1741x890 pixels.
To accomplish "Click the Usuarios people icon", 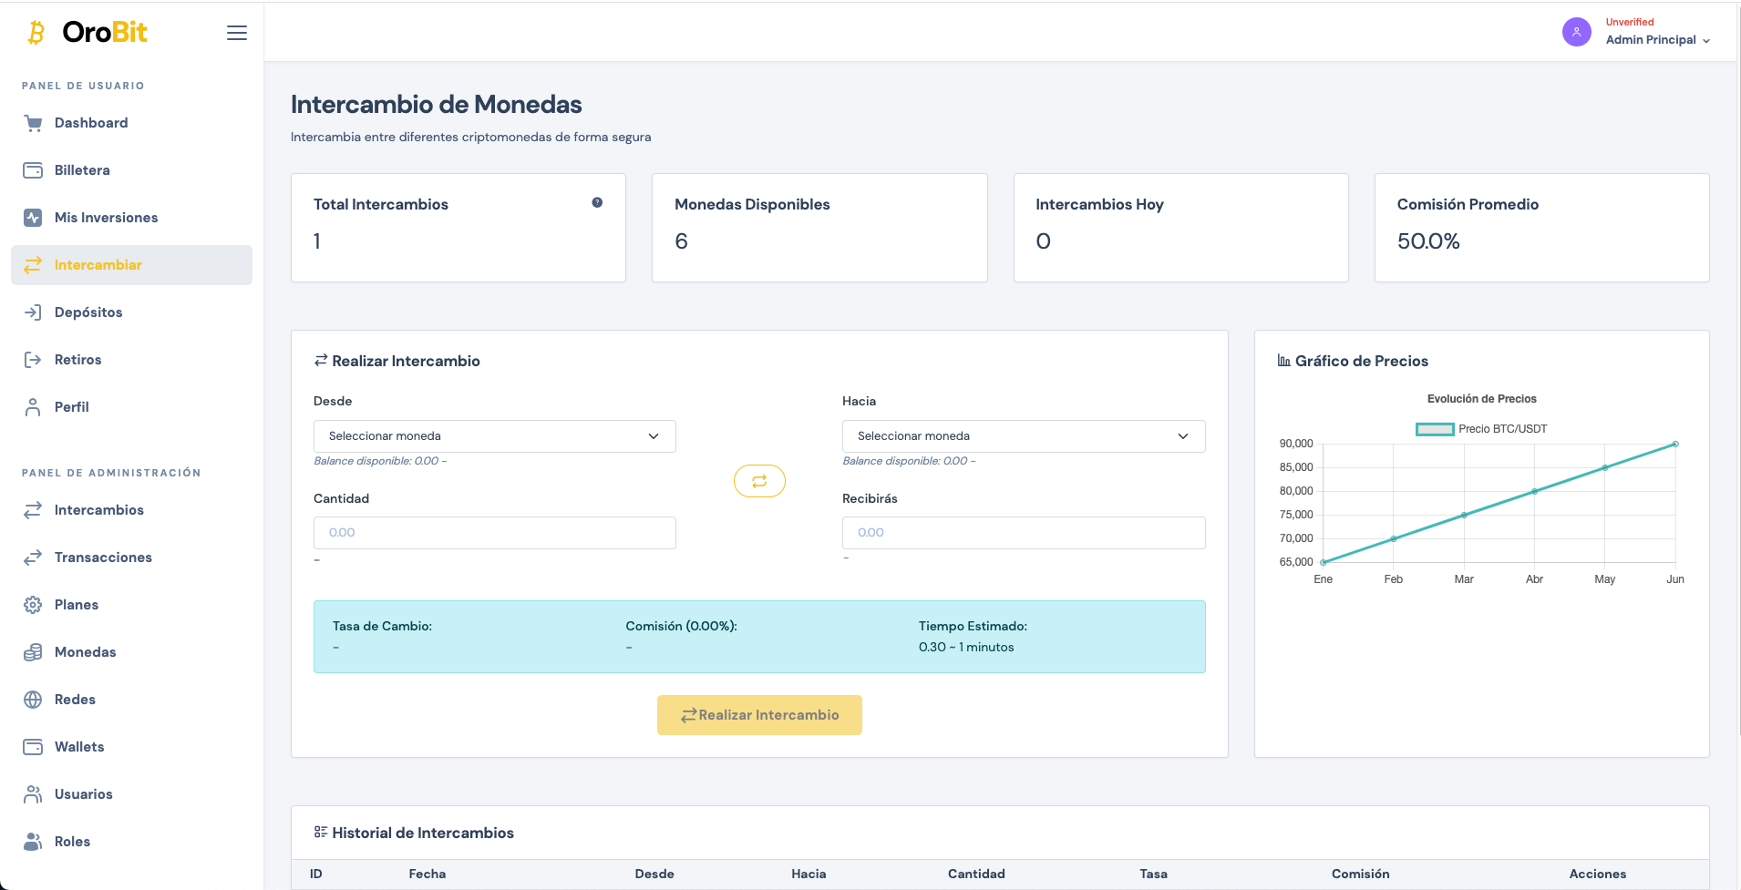I will point(33,794).
